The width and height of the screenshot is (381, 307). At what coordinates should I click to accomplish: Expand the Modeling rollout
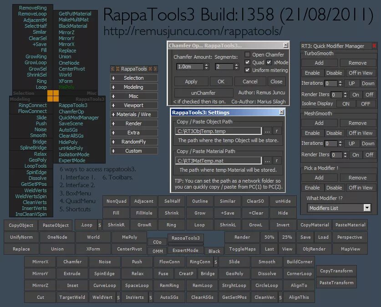click(x=134, y=87)
